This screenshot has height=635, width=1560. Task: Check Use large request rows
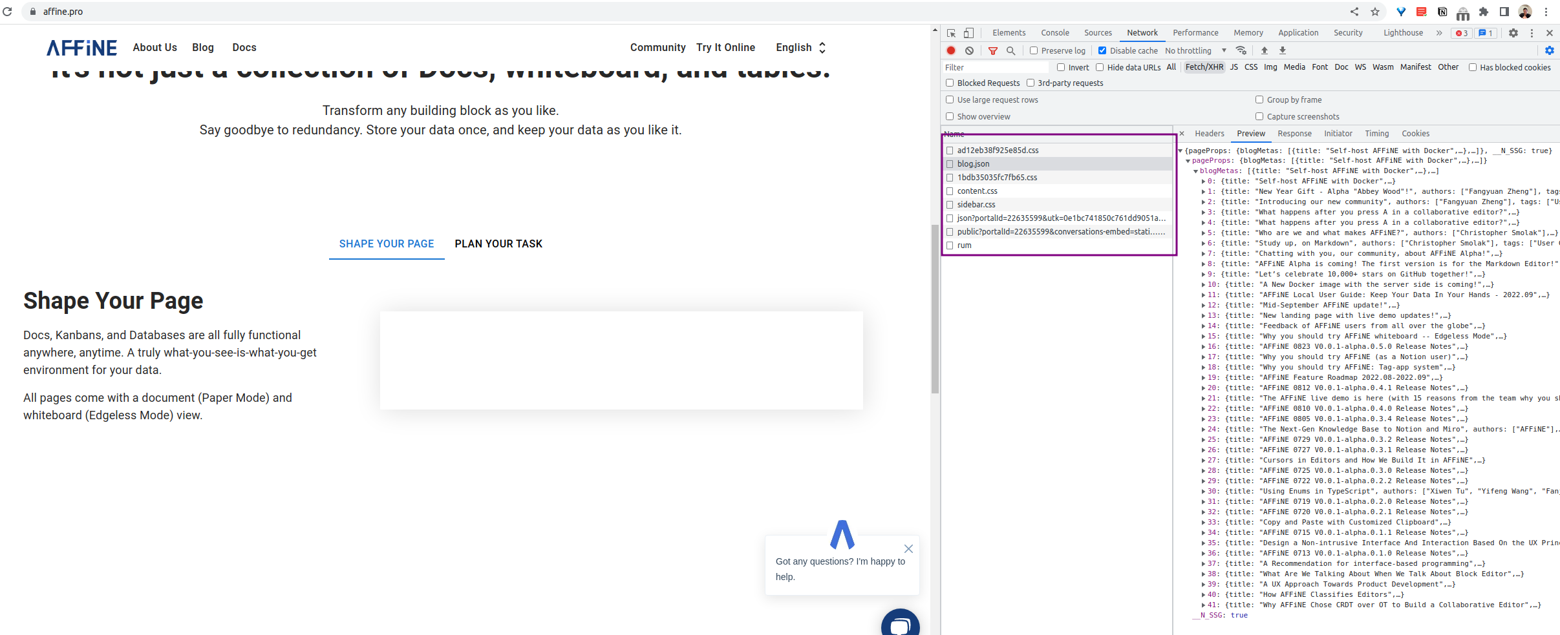950,99
